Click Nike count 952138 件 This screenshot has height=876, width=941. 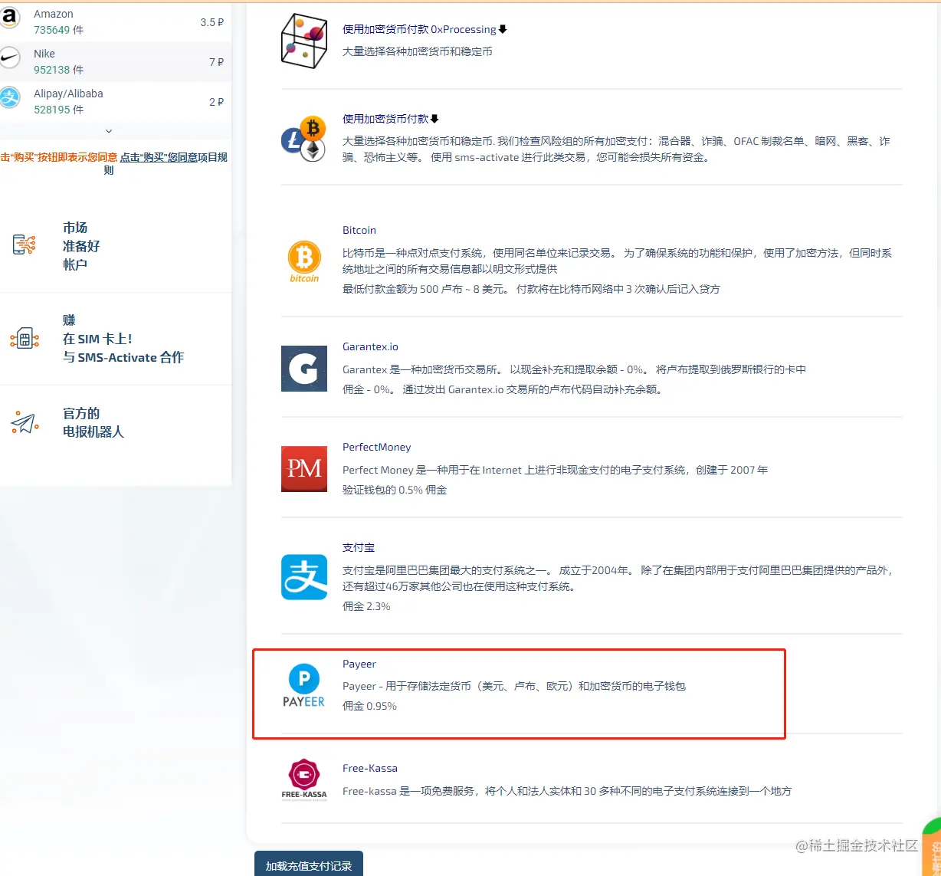coord(59,70)
